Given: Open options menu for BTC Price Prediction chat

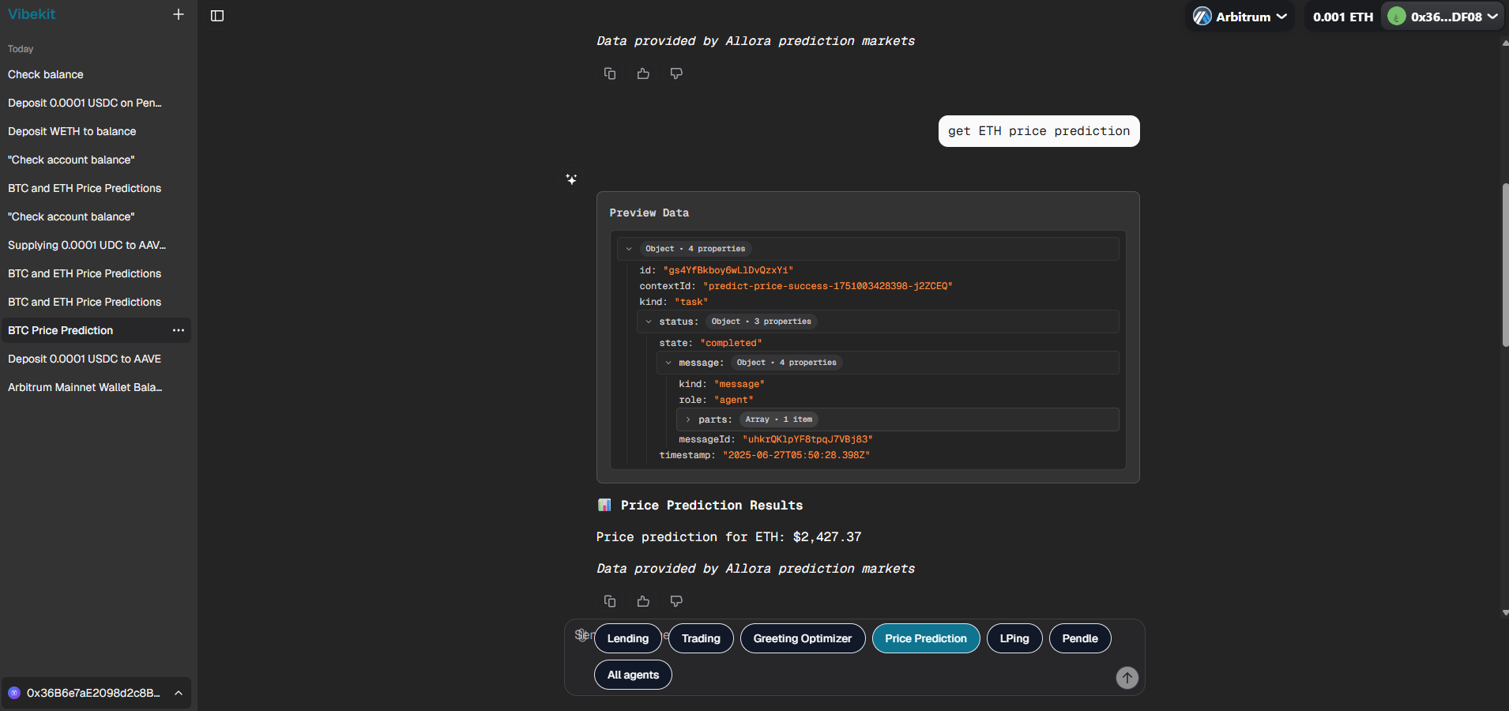Looking at the screenshot, I should [179, 330].
